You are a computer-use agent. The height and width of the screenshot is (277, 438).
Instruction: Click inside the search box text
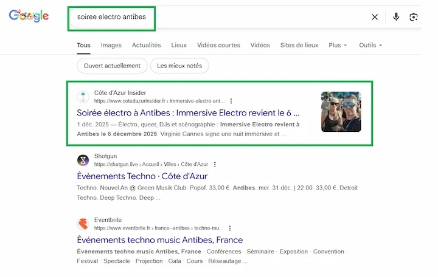[x=111, y=17]
